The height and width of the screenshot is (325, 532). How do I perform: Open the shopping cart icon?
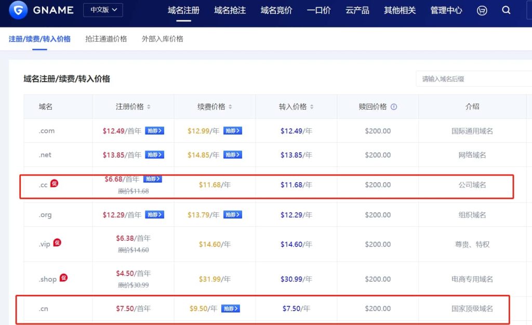[x=482, y=10]
